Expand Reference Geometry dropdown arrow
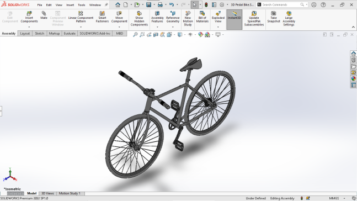 173,27
